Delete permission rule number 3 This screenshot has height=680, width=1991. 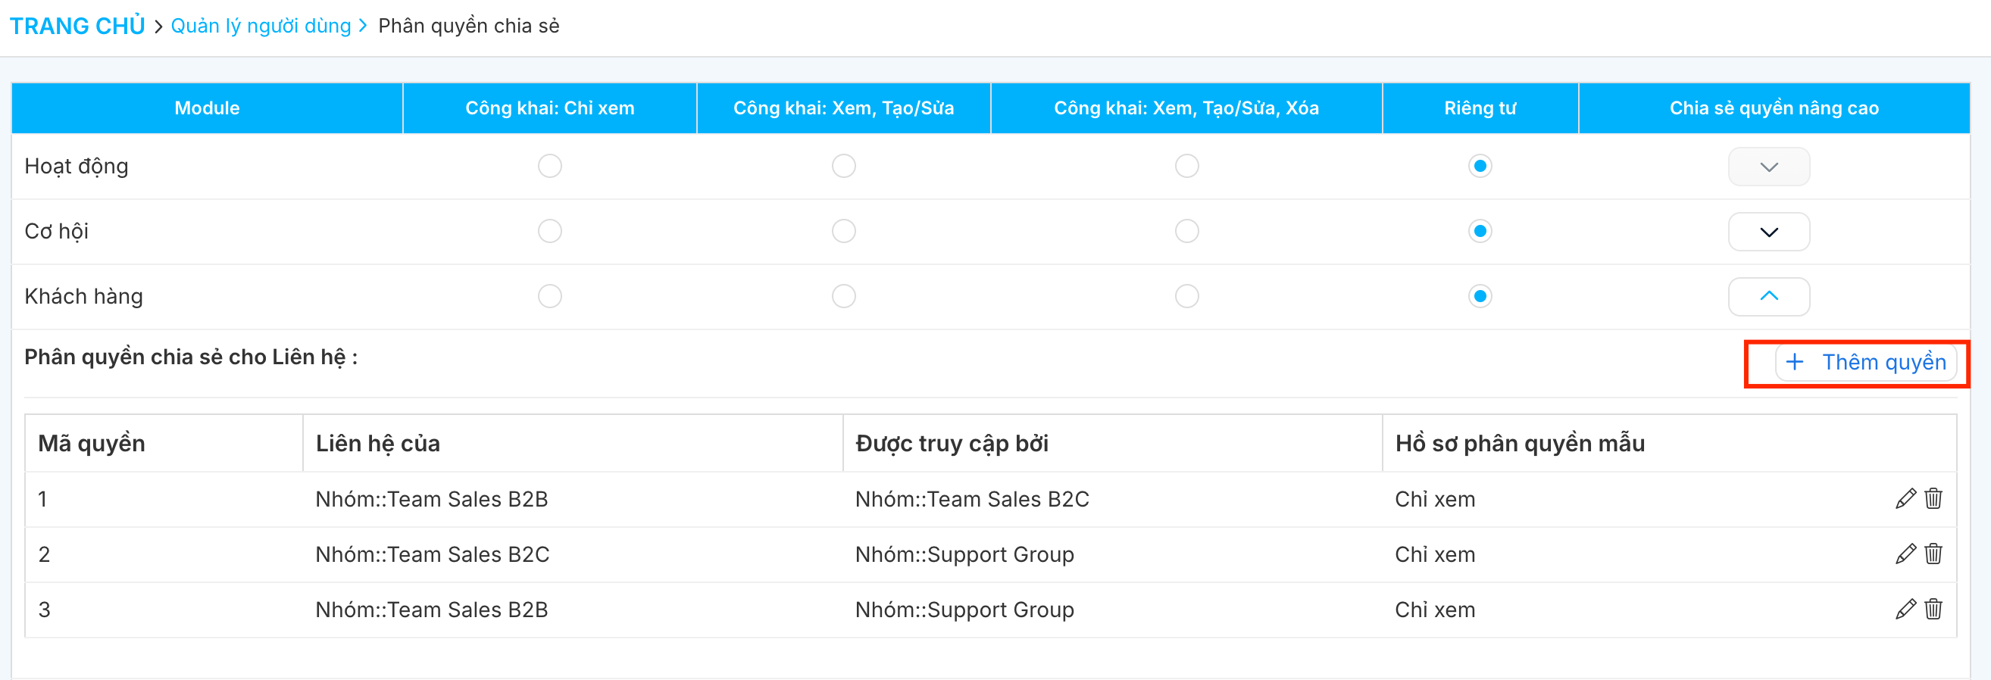[x=1933, y=610]
